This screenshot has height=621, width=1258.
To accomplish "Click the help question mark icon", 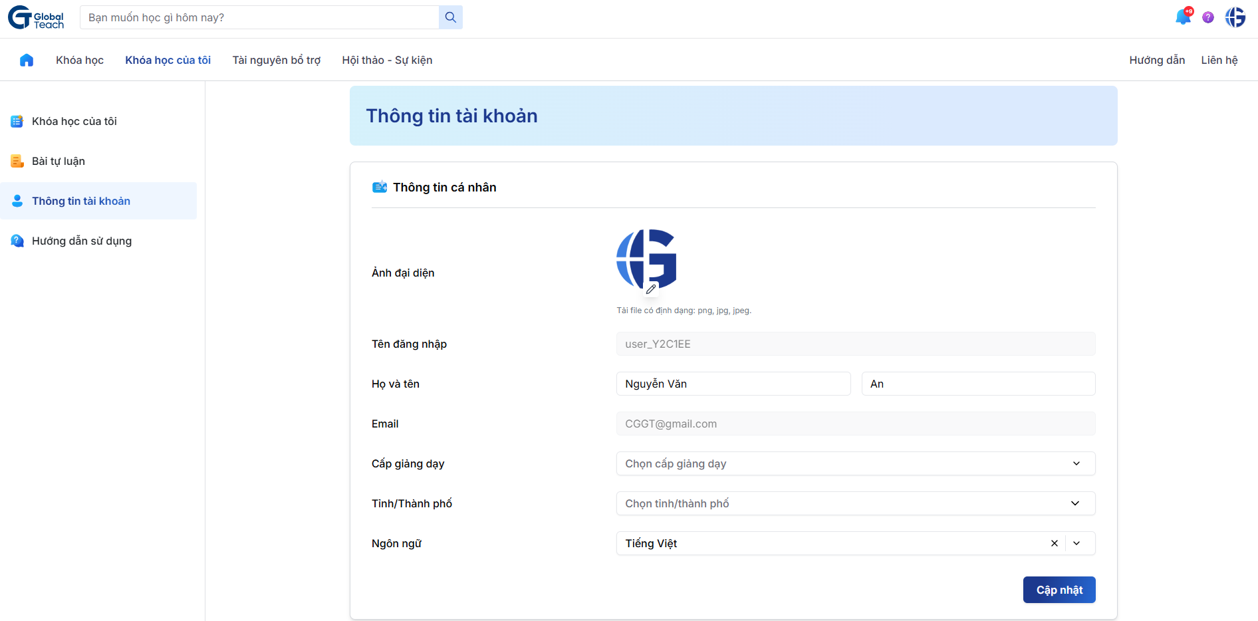I will (1209, 17).
